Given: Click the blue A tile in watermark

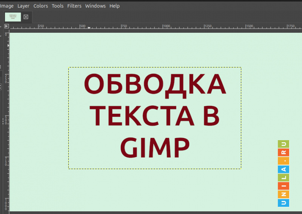Looking at the screenshot, I should tap(284, 170).
